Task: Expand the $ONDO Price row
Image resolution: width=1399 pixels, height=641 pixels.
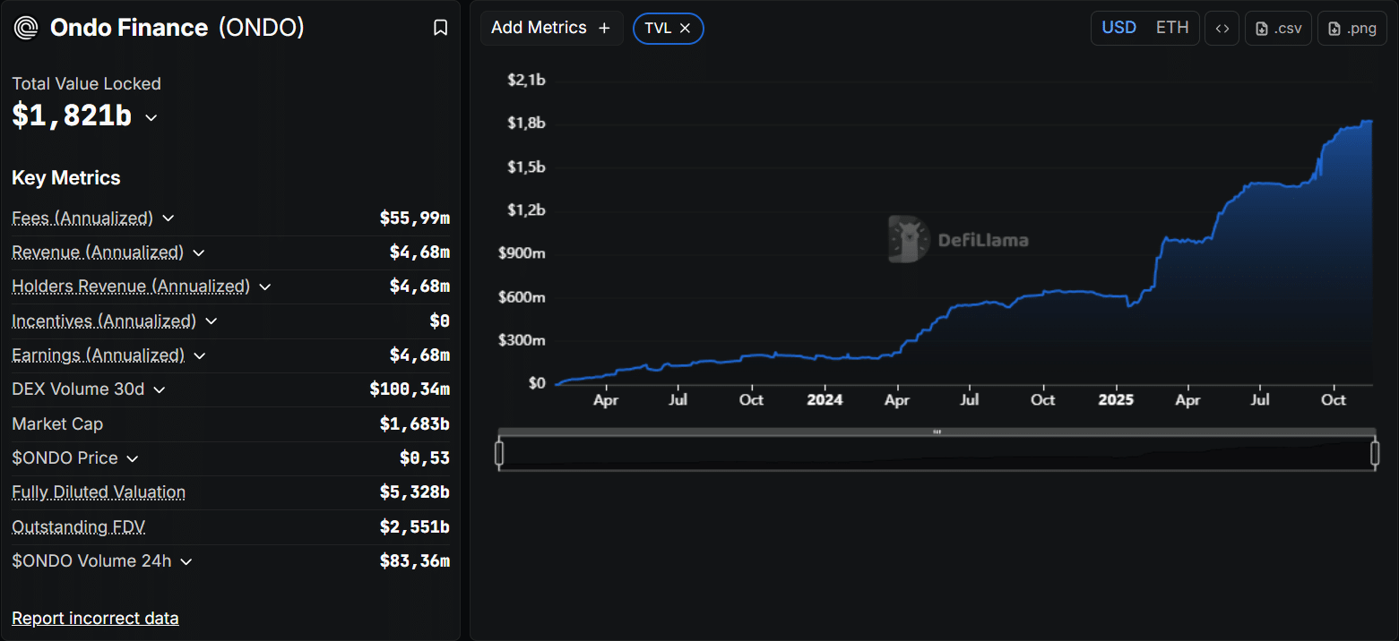Action: click(133, 458)
